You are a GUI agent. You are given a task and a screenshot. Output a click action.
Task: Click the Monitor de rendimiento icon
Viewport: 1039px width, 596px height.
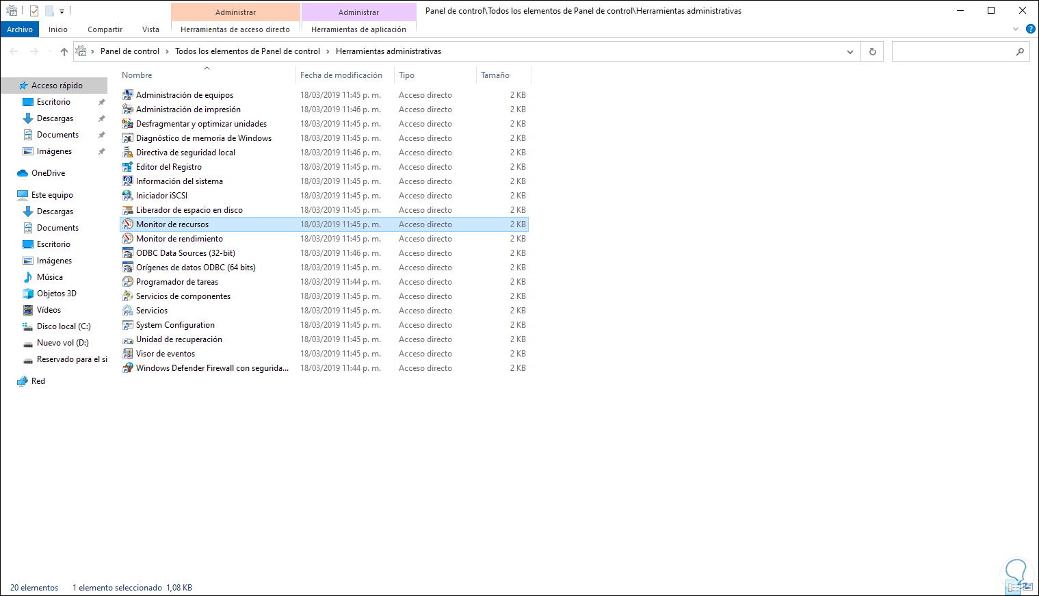pos(128,239)
